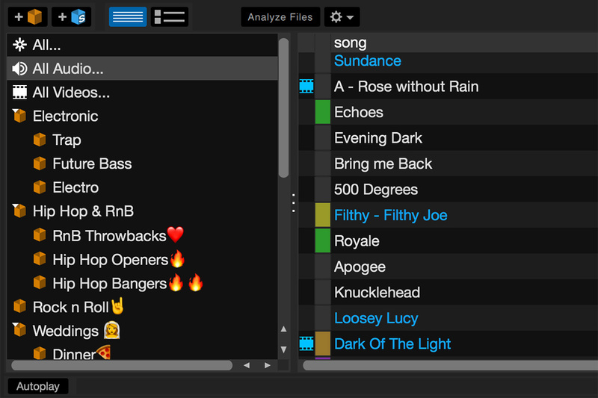598x398 pixels.
Task: Select the All... library item
Action: coord(46,46)
